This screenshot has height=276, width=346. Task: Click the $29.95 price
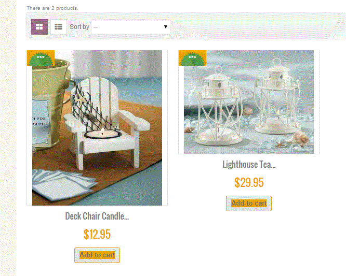(249, 183)
